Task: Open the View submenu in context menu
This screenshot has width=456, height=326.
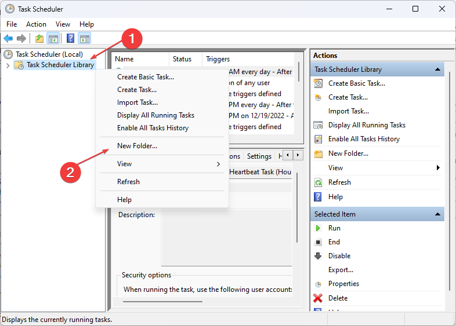Action: pos(162,164)
